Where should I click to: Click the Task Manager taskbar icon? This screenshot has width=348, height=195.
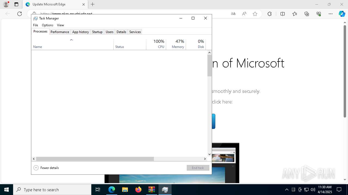coord(165,190)
